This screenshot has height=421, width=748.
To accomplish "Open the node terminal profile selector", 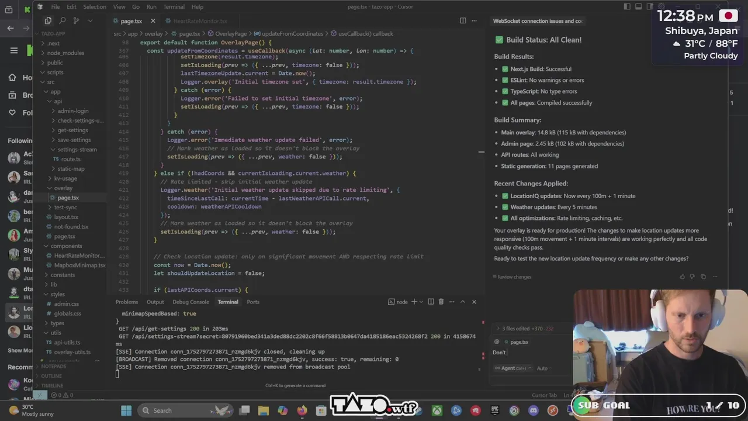I will [x=398, y=302].
